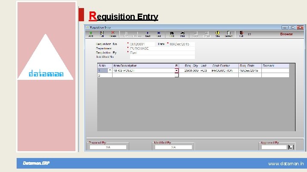Viewport: 307px width, 172px height.
Task: Click the Exit toolbar icon
Action: (241, 34)
